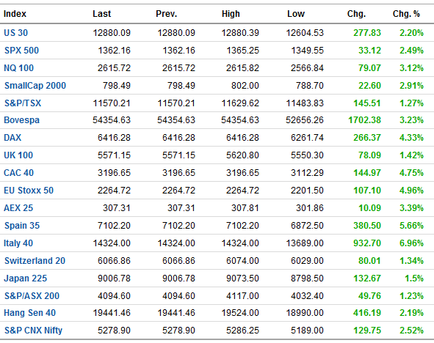This screenshot has height=343, width=434.
Task: Select EU Stoxx 50 change percent 4.96%
Action: (411, 191)
